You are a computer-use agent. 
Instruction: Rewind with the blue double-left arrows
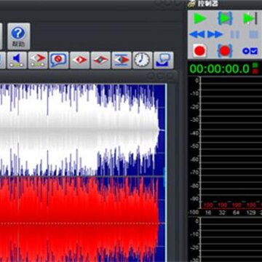(x=196, y=34)
